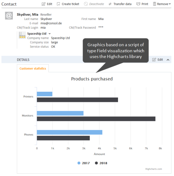Click the Phones axis label
Image resolution: width=174 pixels, height=176 pixels.
click(x=29, y=135)
